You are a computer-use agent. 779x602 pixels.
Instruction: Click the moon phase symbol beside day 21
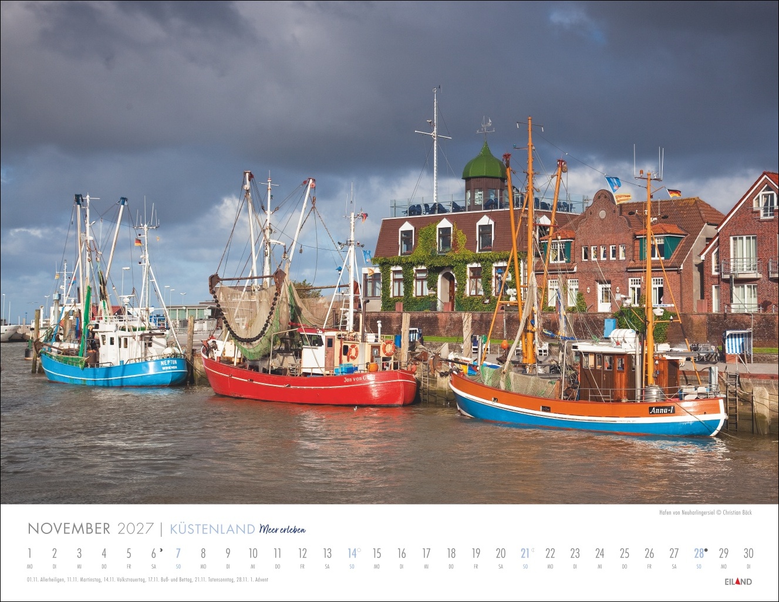[x=532, y=550]
